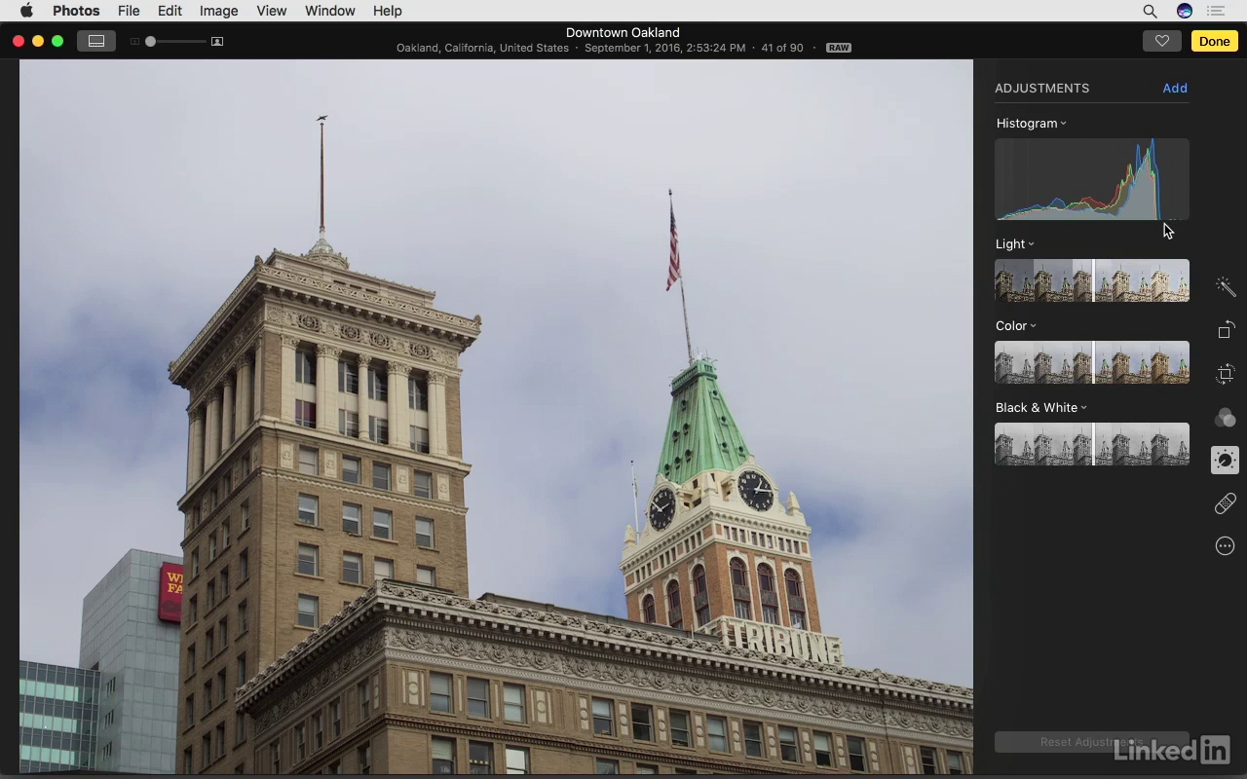Open the Crop tool
The image size is (1247, 779).
click(x=1226, y=374)
